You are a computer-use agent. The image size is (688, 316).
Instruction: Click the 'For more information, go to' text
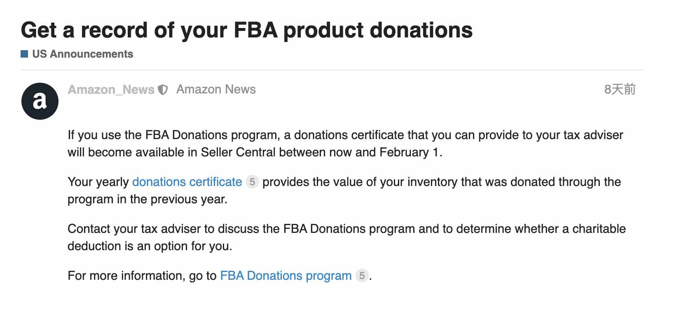(x=142, y=276)
